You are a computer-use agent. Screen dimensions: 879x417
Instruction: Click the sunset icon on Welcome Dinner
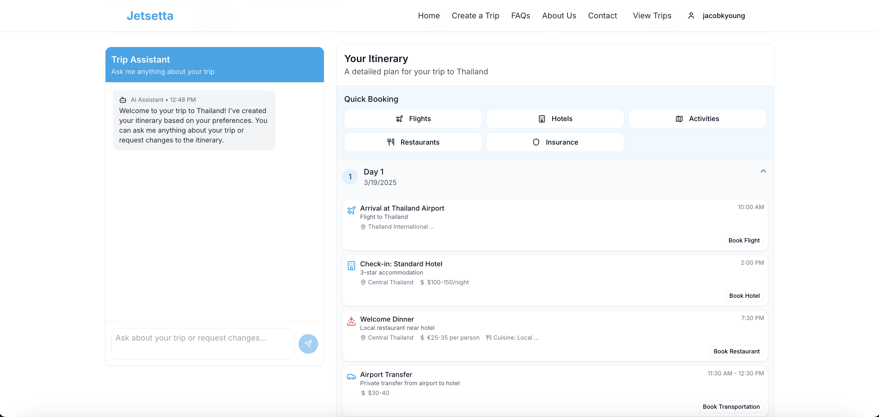coord(351,321)
